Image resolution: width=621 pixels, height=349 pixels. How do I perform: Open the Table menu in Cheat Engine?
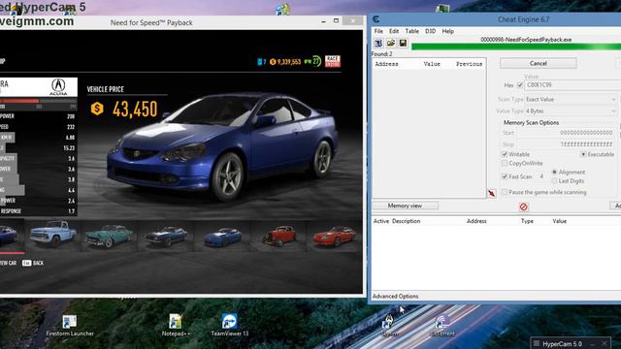point(411,31)
